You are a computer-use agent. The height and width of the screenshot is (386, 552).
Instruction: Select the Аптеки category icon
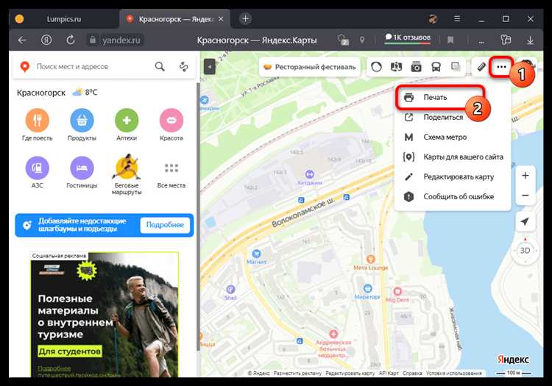coord(127,120)
